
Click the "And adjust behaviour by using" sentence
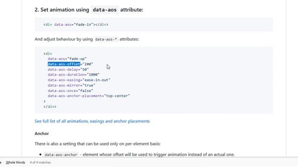pyautogui.click(x=63, y=39)
